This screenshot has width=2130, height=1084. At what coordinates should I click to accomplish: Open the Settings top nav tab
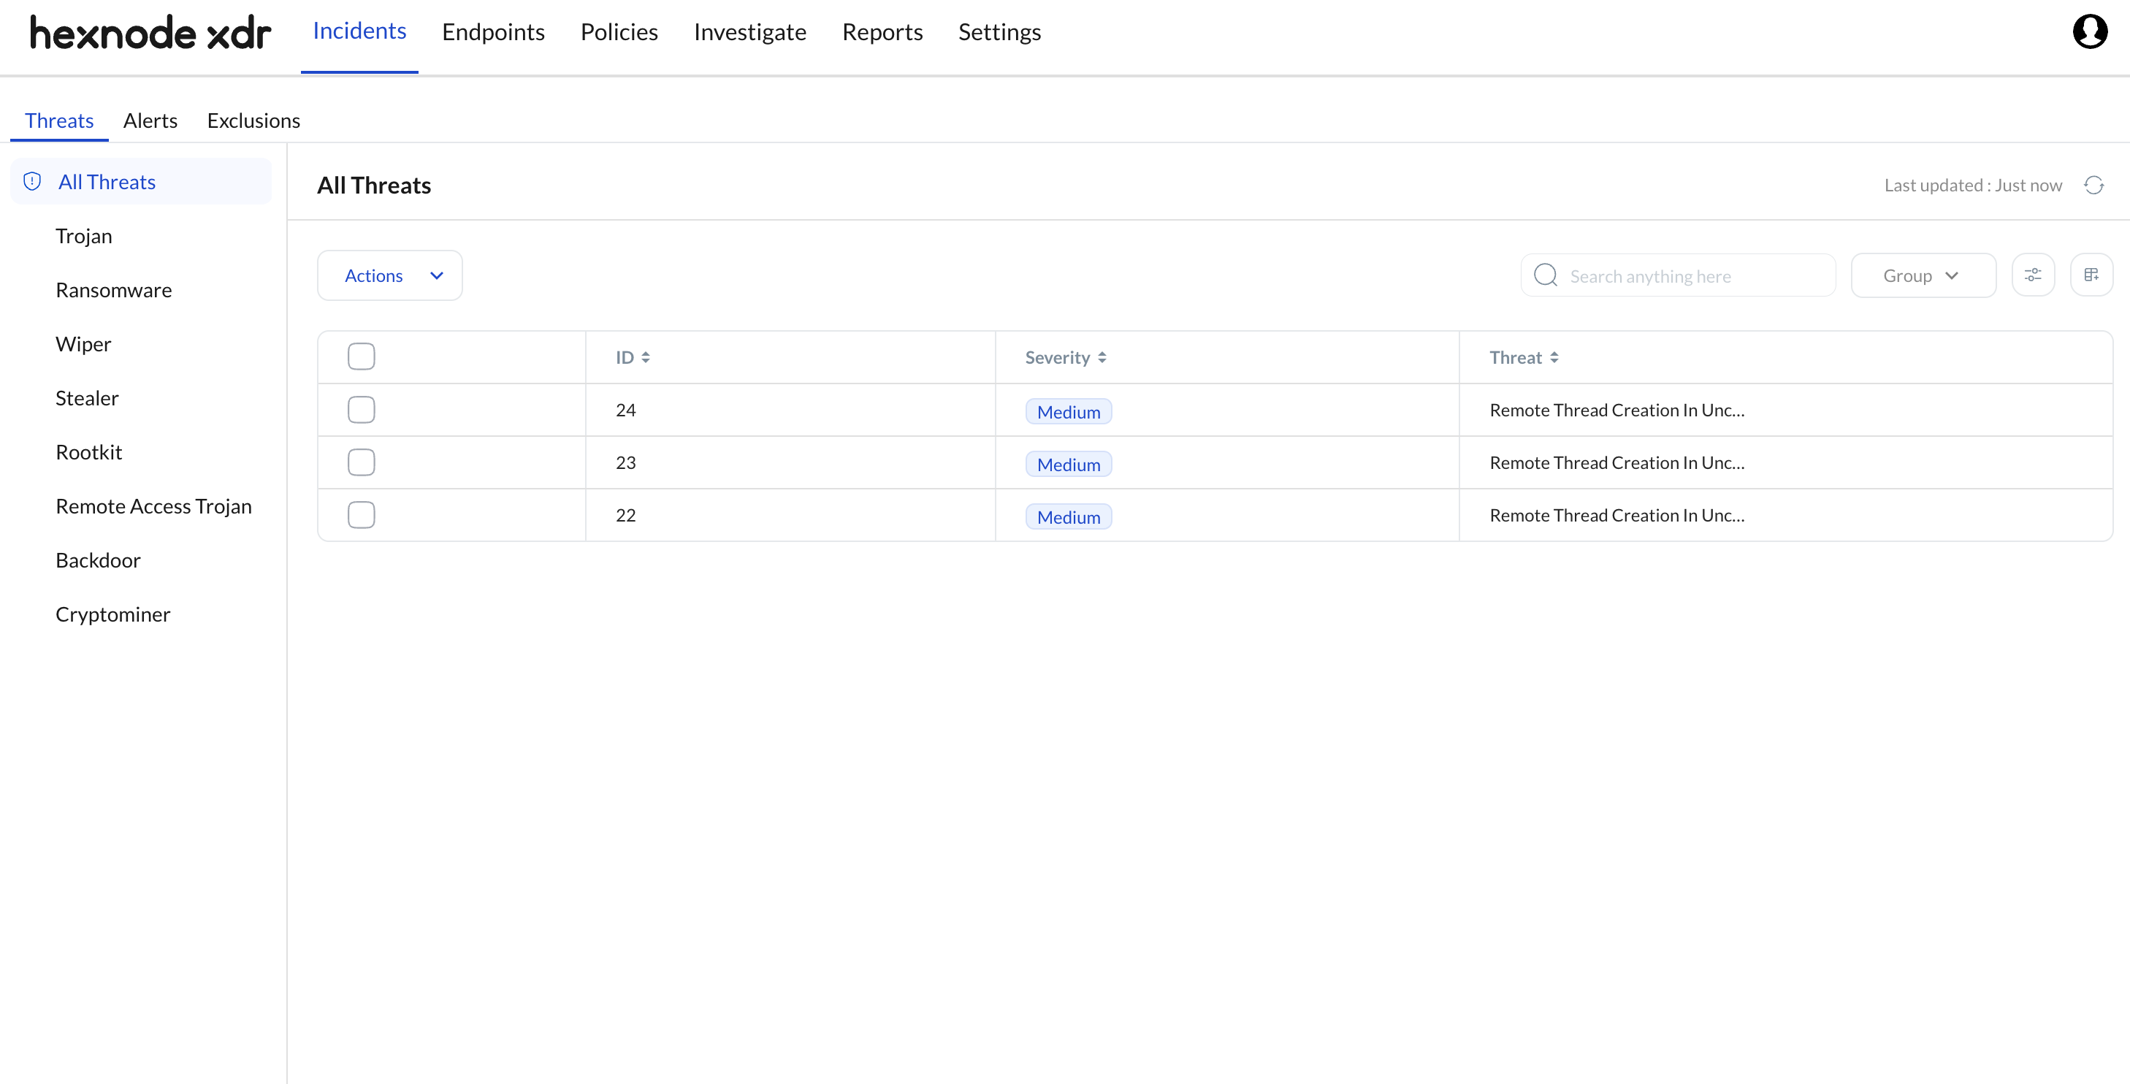pos(1000,31)
